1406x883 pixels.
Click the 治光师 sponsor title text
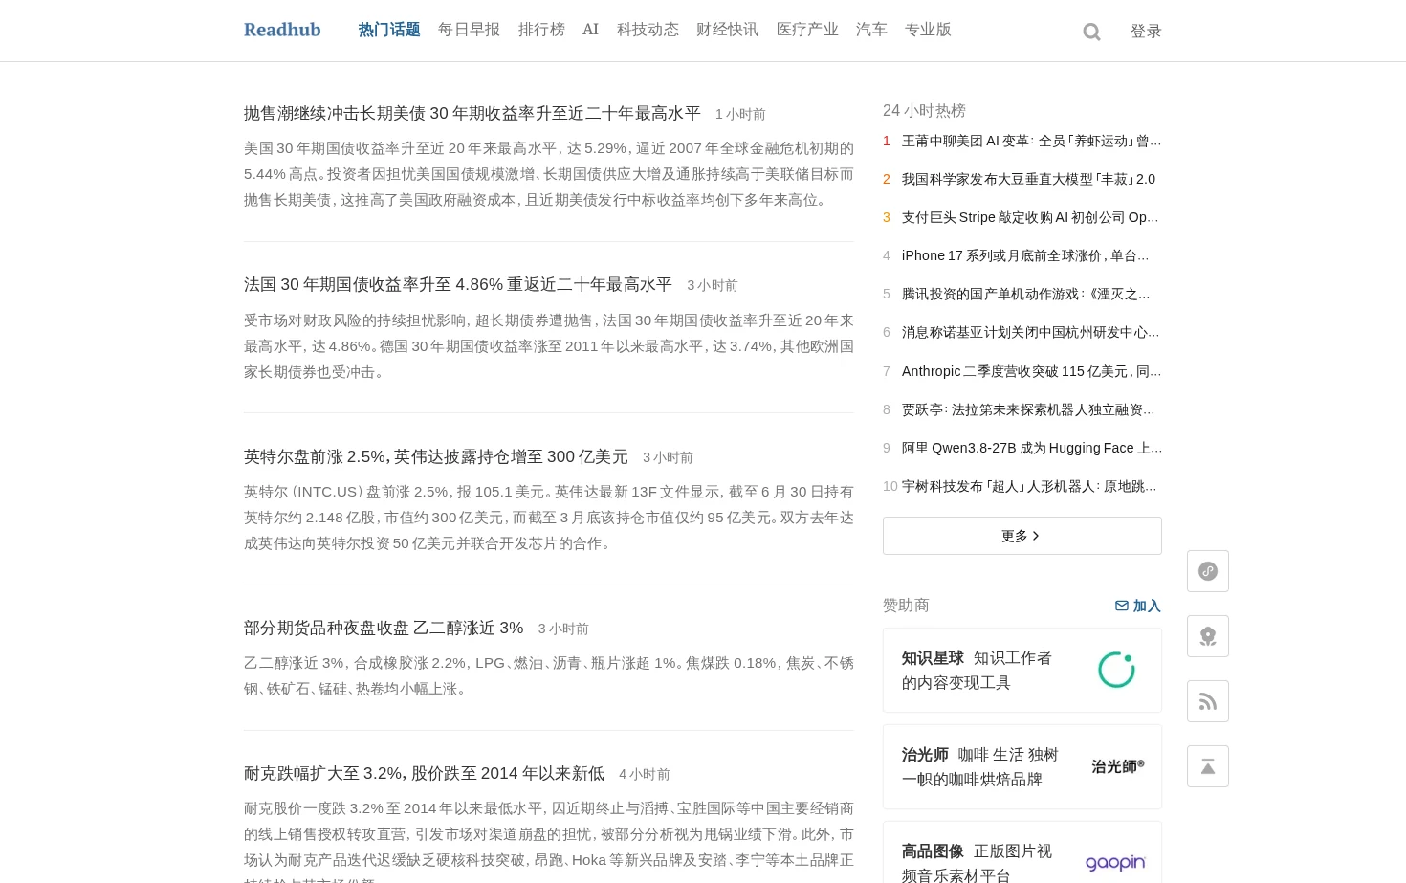point(925,755)
